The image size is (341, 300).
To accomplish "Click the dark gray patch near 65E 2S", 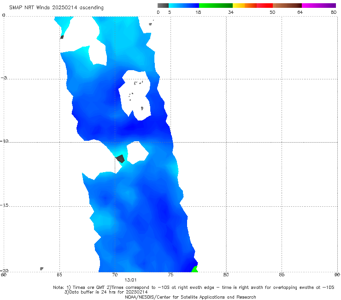I will 62,37.
